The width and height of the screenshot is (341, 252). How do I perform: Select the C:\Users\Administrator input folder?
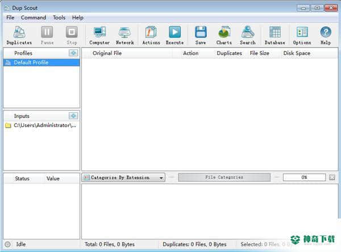[41, 125]
